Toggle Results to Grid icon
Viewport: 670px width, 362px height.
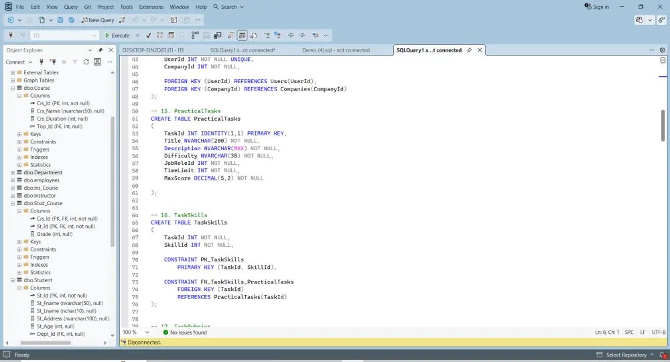pyautogui.click(x=243, y=36)
